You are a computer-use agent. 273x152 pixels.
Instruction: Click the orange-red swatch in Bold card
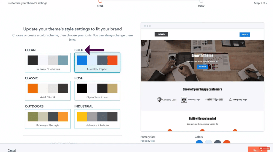(x=112, y=60)
